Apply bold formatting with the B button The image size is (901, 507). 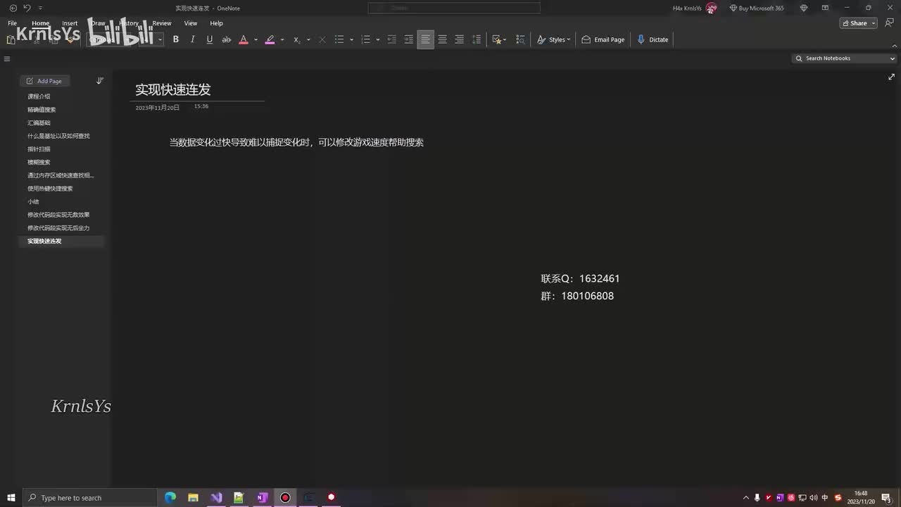tap(176, 39)
